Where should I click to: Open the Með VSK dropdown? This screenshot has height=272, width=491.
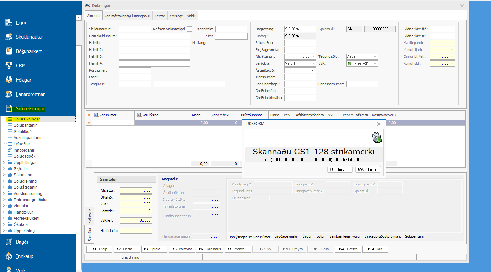coord(375,64)
